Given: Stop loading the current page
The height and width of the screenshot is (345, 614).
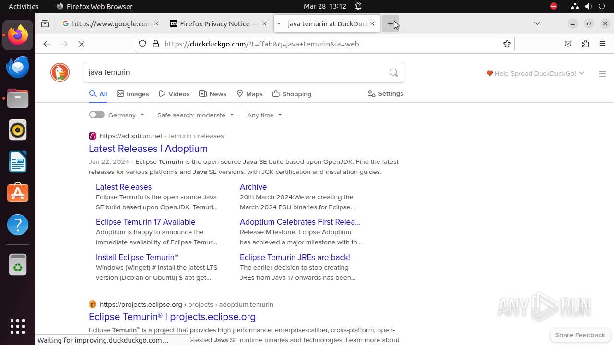Looking at the screenshot, I should tap(82, 44).
